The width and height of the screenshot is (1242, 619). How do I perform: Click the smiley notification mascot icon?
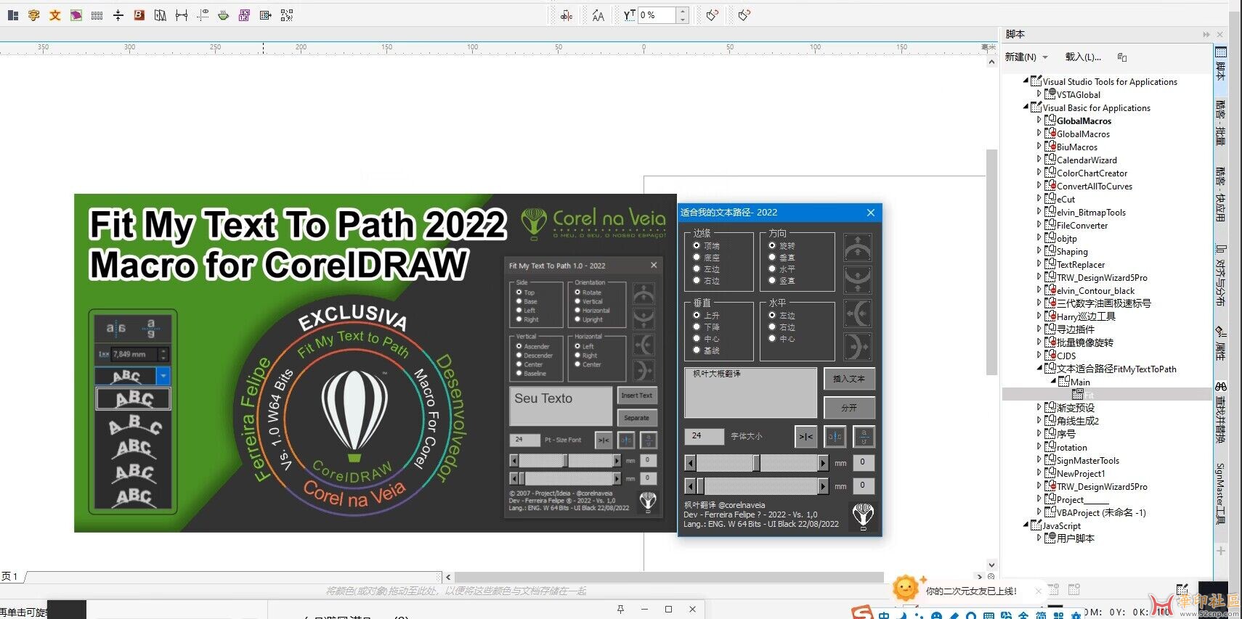pyautogui.click(x=906, y=587)
